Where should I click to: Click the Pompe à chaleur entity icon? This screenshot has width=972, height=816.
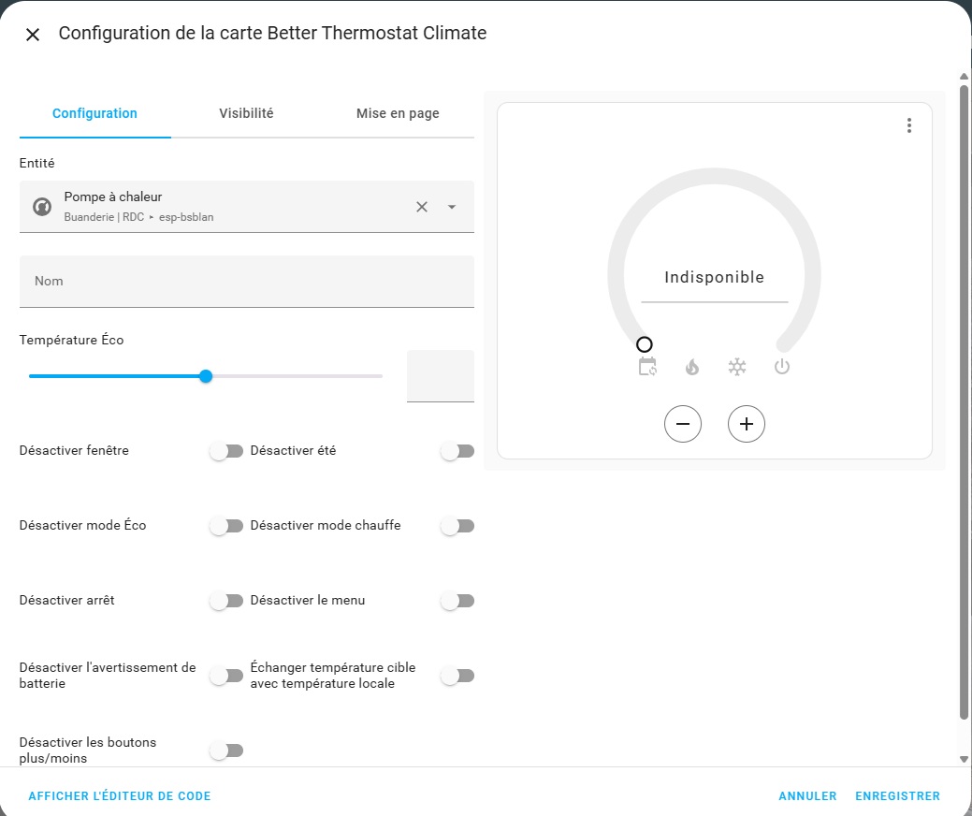[x=42, y=207]
